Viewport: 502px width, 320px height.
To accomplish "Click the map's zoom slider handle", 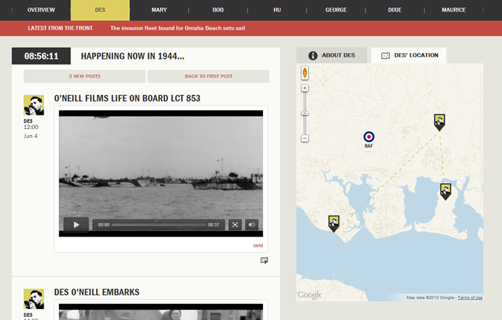I will [x=305, y=113].
